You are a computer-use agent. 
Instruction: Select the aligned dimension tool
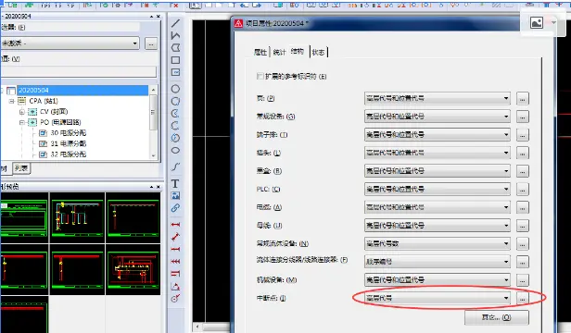click(175, 237)
